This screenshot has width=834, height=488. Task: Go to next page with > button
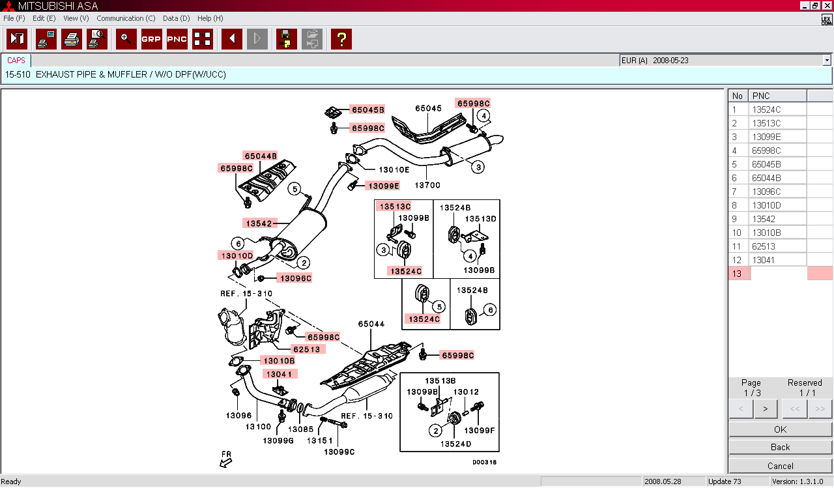point(765,409)
